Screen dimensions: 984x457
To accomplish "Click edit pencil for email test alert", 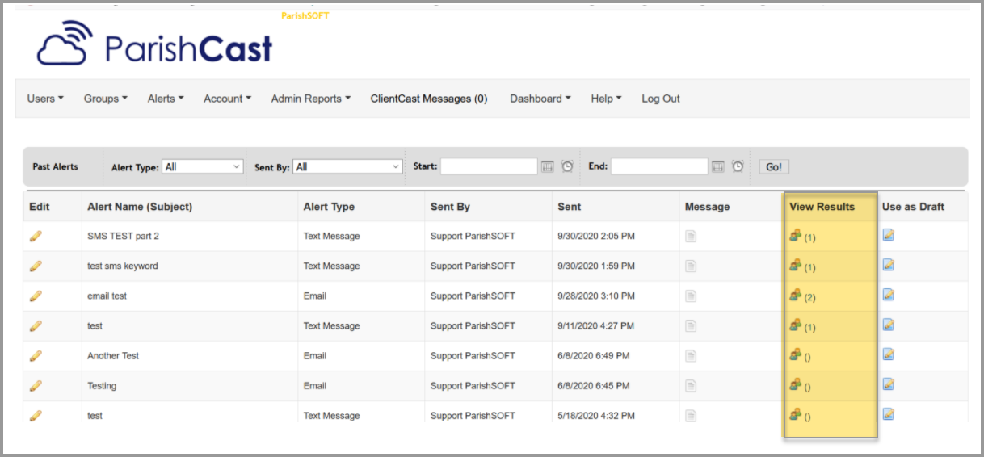I will click(x=36, y=296).
